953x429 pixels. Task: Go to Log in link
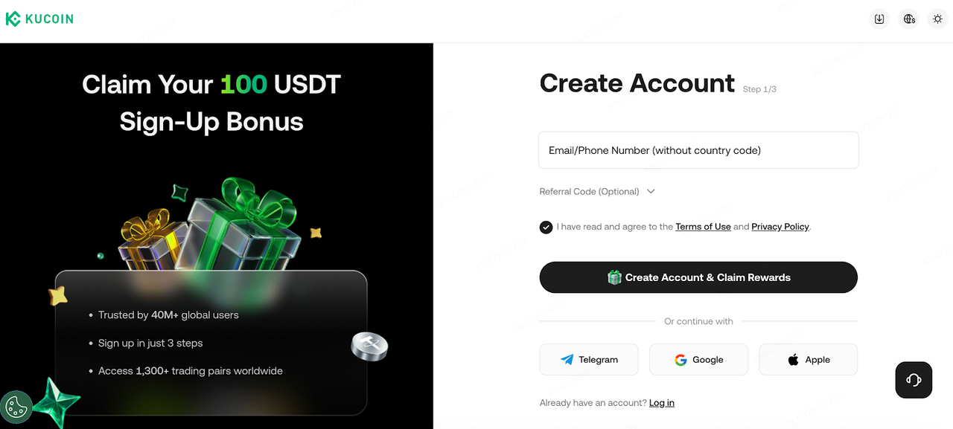pyautogui.click(x=662, y=403)
